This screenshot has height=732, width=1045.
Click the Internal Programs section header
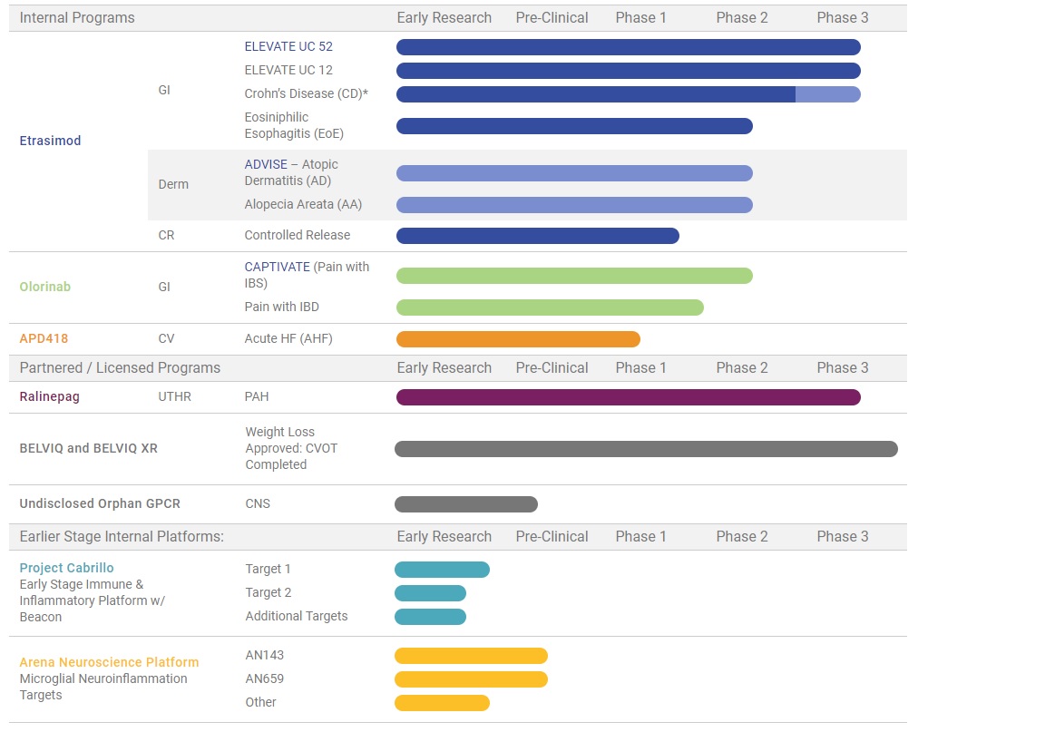click(x=77, y=18)
